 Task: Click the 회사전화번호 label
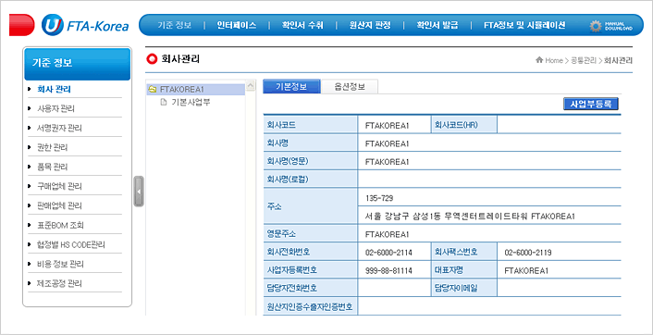289,252
